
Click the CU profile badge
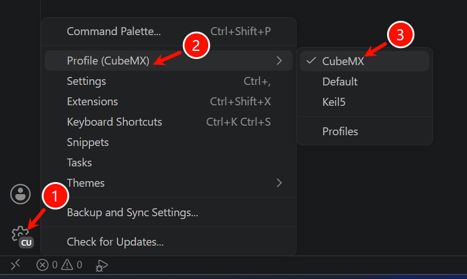click(26, 243)
